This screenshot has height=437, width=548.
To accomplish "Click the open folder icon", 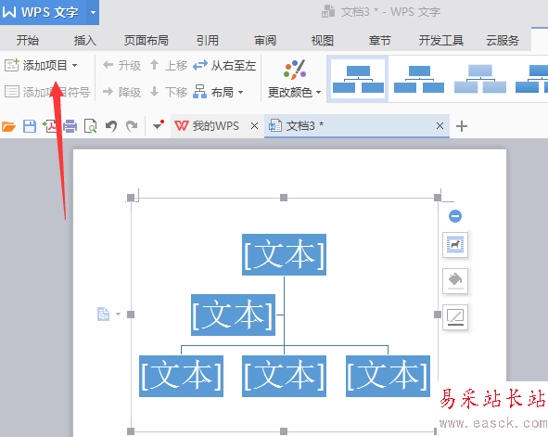I will (8, 126).
